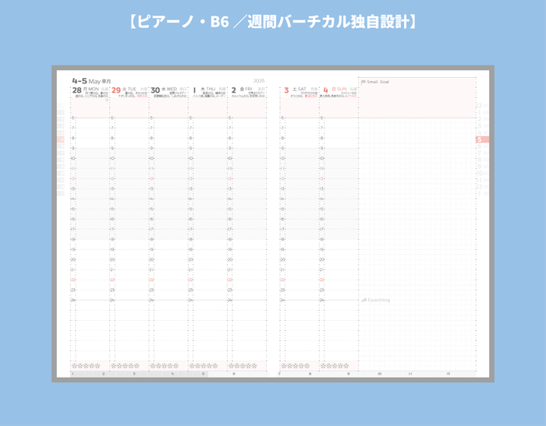Click the Wednesday 30 date header
Image resolution: width=546 pixels, height=426 pixels.
(x=155, y=90)
